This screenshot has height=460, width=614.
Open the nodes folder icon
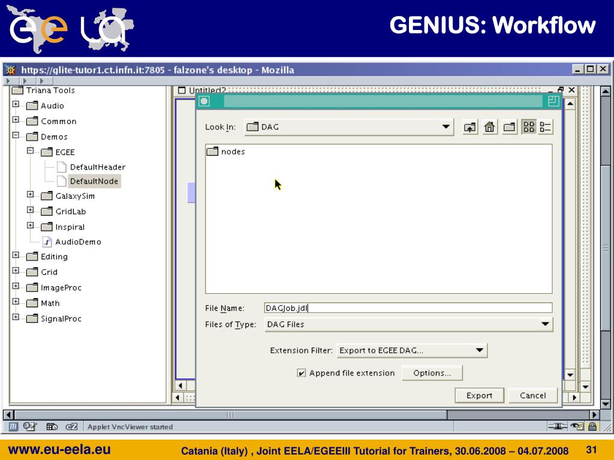pos(212,152)
